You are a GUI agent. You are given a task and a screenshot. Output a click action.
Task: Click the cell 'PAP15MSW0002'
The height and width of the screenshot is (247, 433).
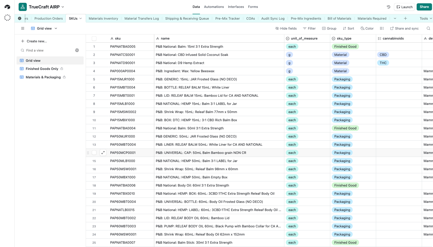[123, 112]
